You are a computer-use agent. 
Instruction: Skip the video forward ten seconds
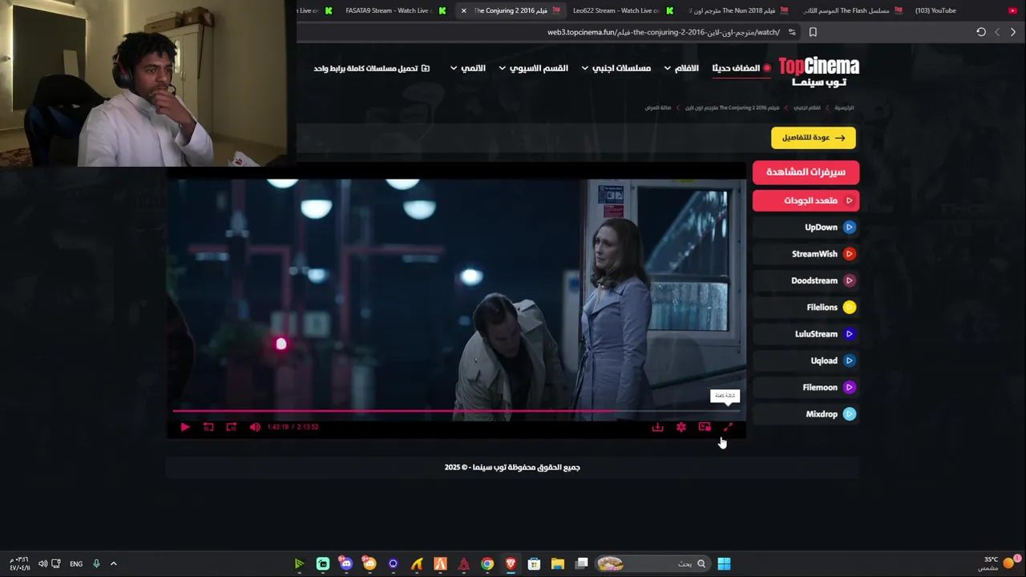point(232,427)
